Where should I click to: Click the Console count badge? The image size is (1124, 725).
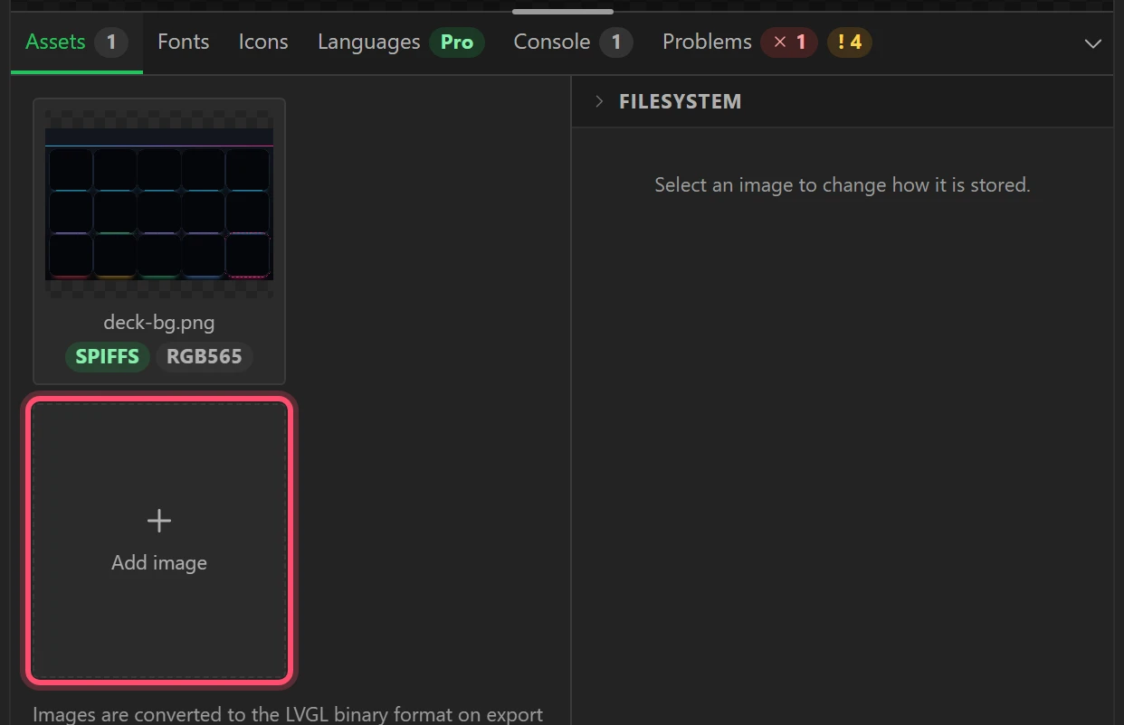[x=616, y=42]
